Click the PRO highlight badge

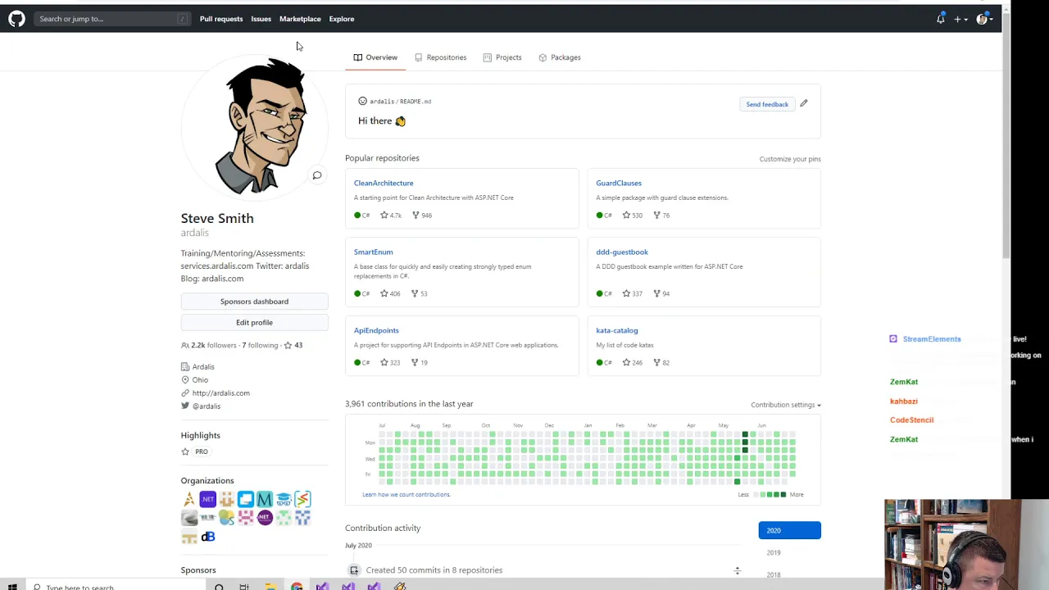click(x=201, y=452)
